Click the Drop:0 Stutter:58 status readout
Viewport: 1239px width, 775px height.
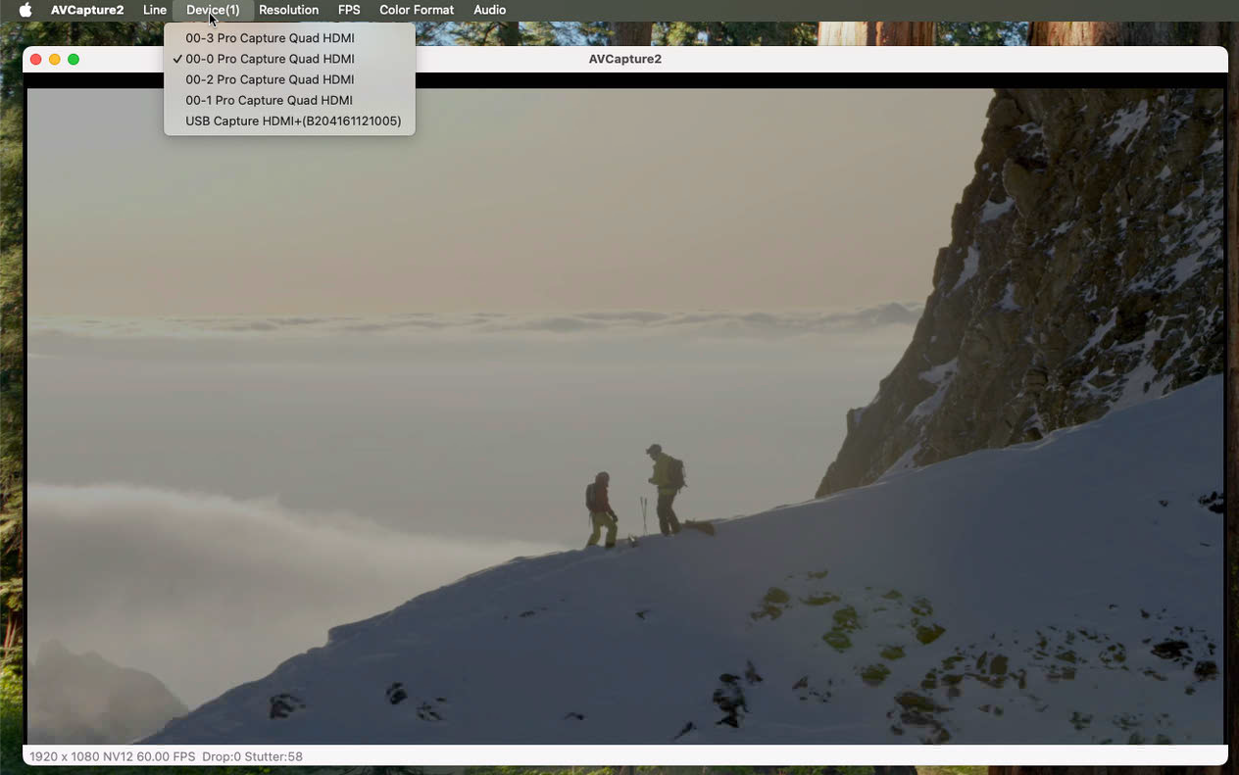[x=252, y=756]
